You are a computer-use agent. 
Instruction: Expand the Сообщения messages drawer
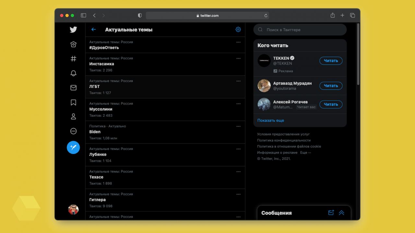341,213
